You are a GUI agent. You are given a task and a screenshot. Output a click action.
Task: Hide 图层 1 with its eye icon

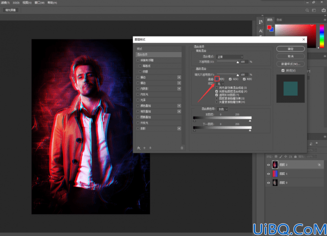pos(269,174)
